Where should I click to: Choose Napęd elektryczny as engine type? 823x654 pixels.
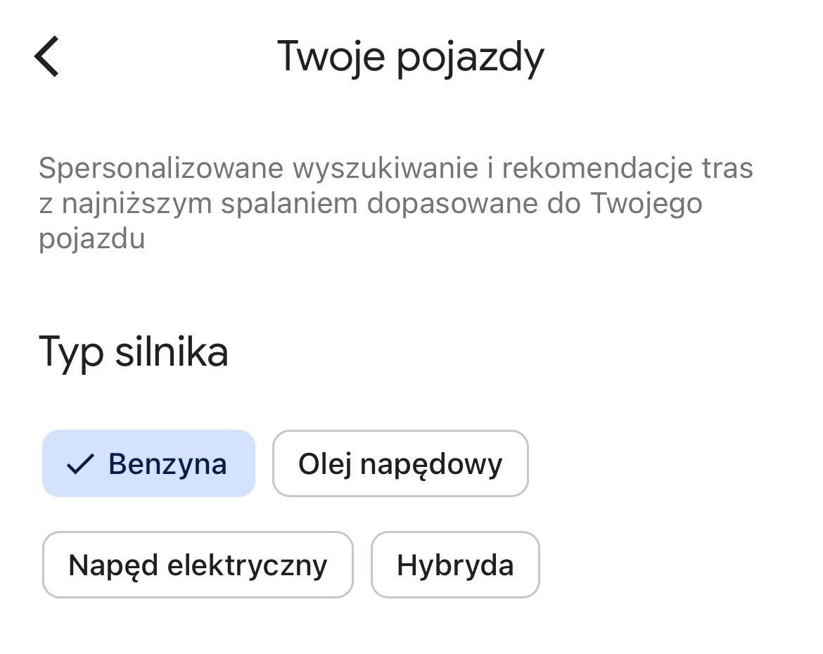[198, 565]
